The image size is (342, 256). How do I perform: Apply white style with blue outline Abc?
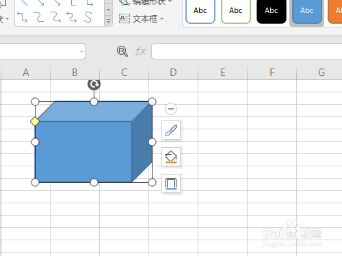pos(200,11)
